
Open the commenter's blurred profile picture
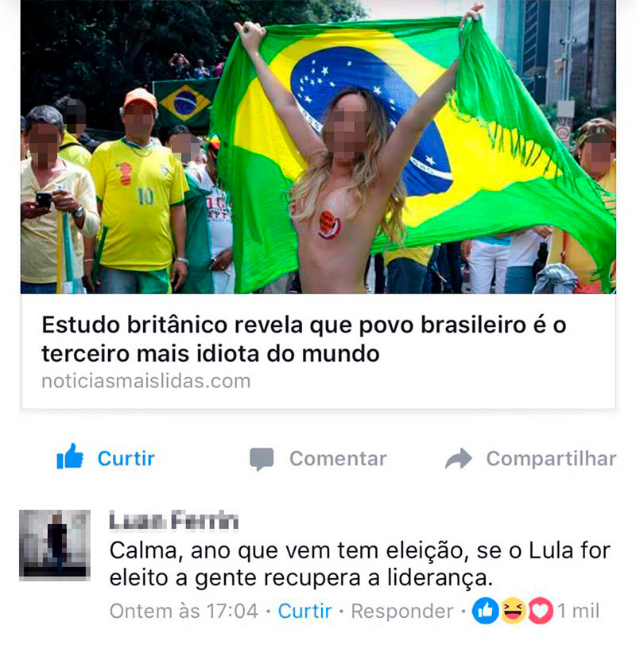pyautogui.click(x=55, y=545)
